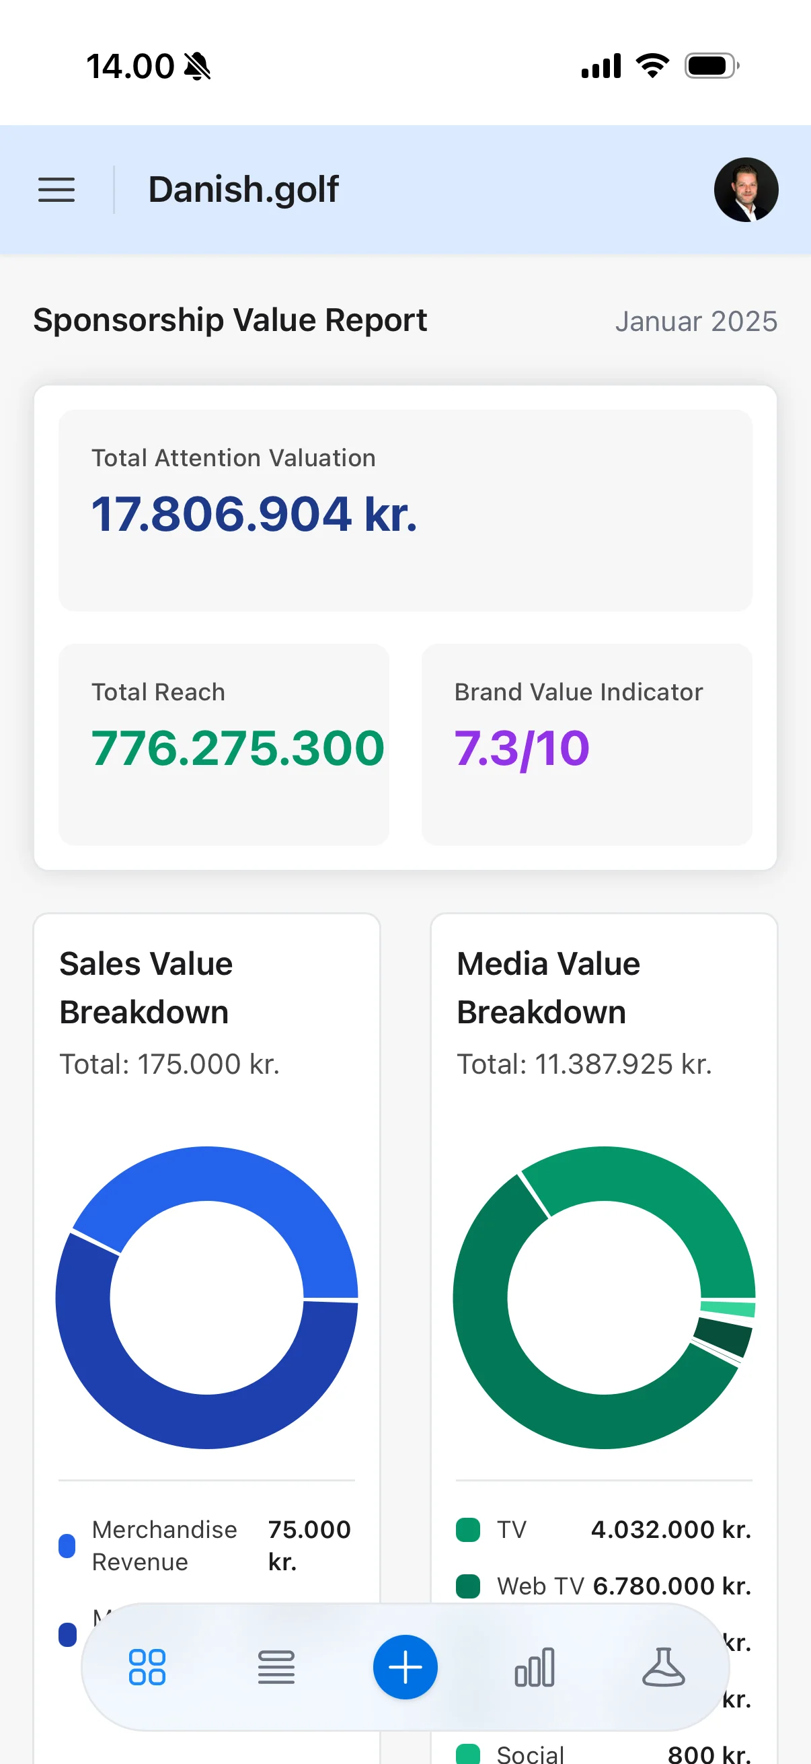The height and width of the screenshot is (1764, 811).
Task: Tap the Brand Value Indicator card
Action: point(586,744)
